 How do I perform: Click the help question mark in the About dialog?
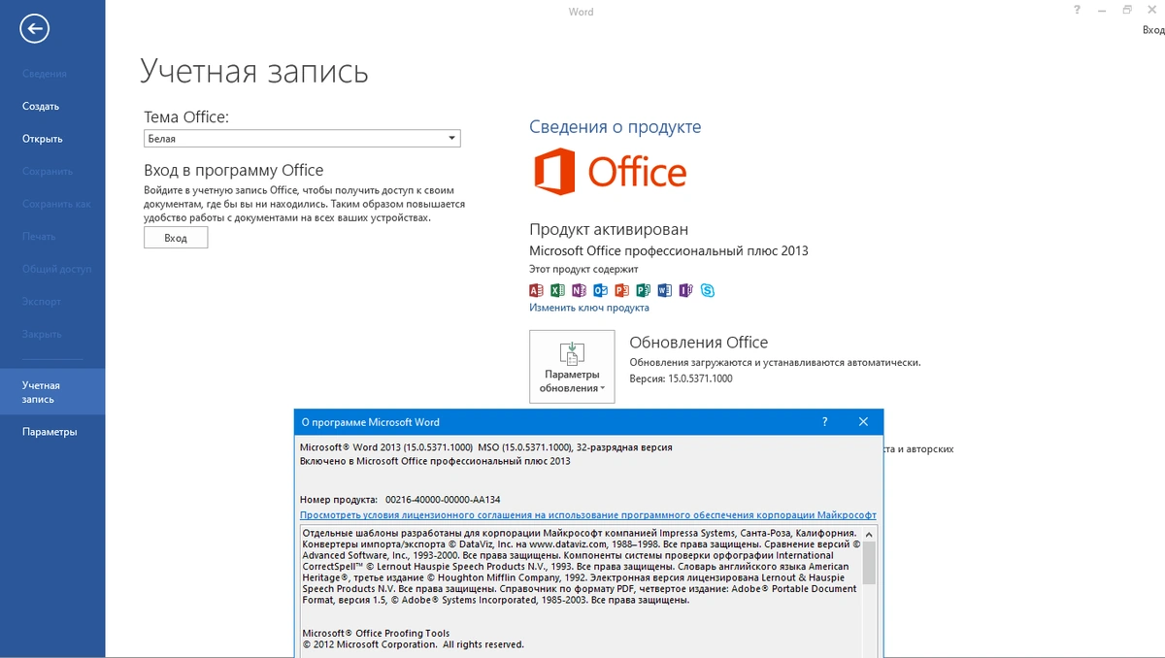(x=824, y=422)
